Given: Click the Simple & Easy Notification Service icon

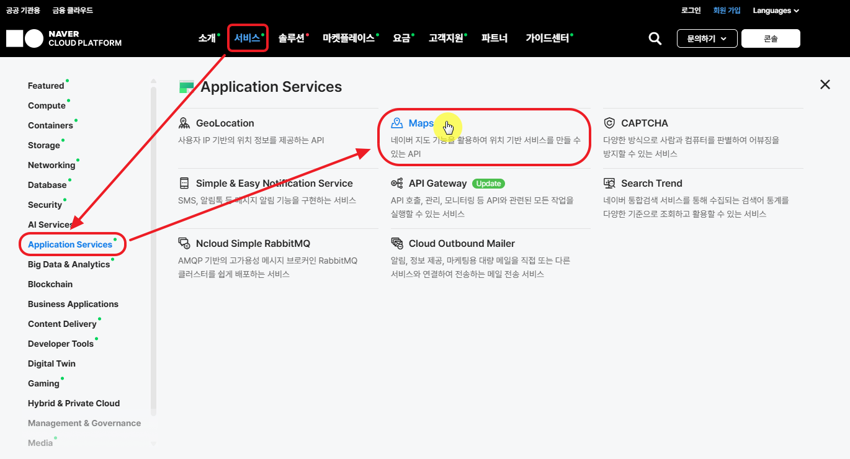Looking at the screenshot, I should click(x=184, y=183).
